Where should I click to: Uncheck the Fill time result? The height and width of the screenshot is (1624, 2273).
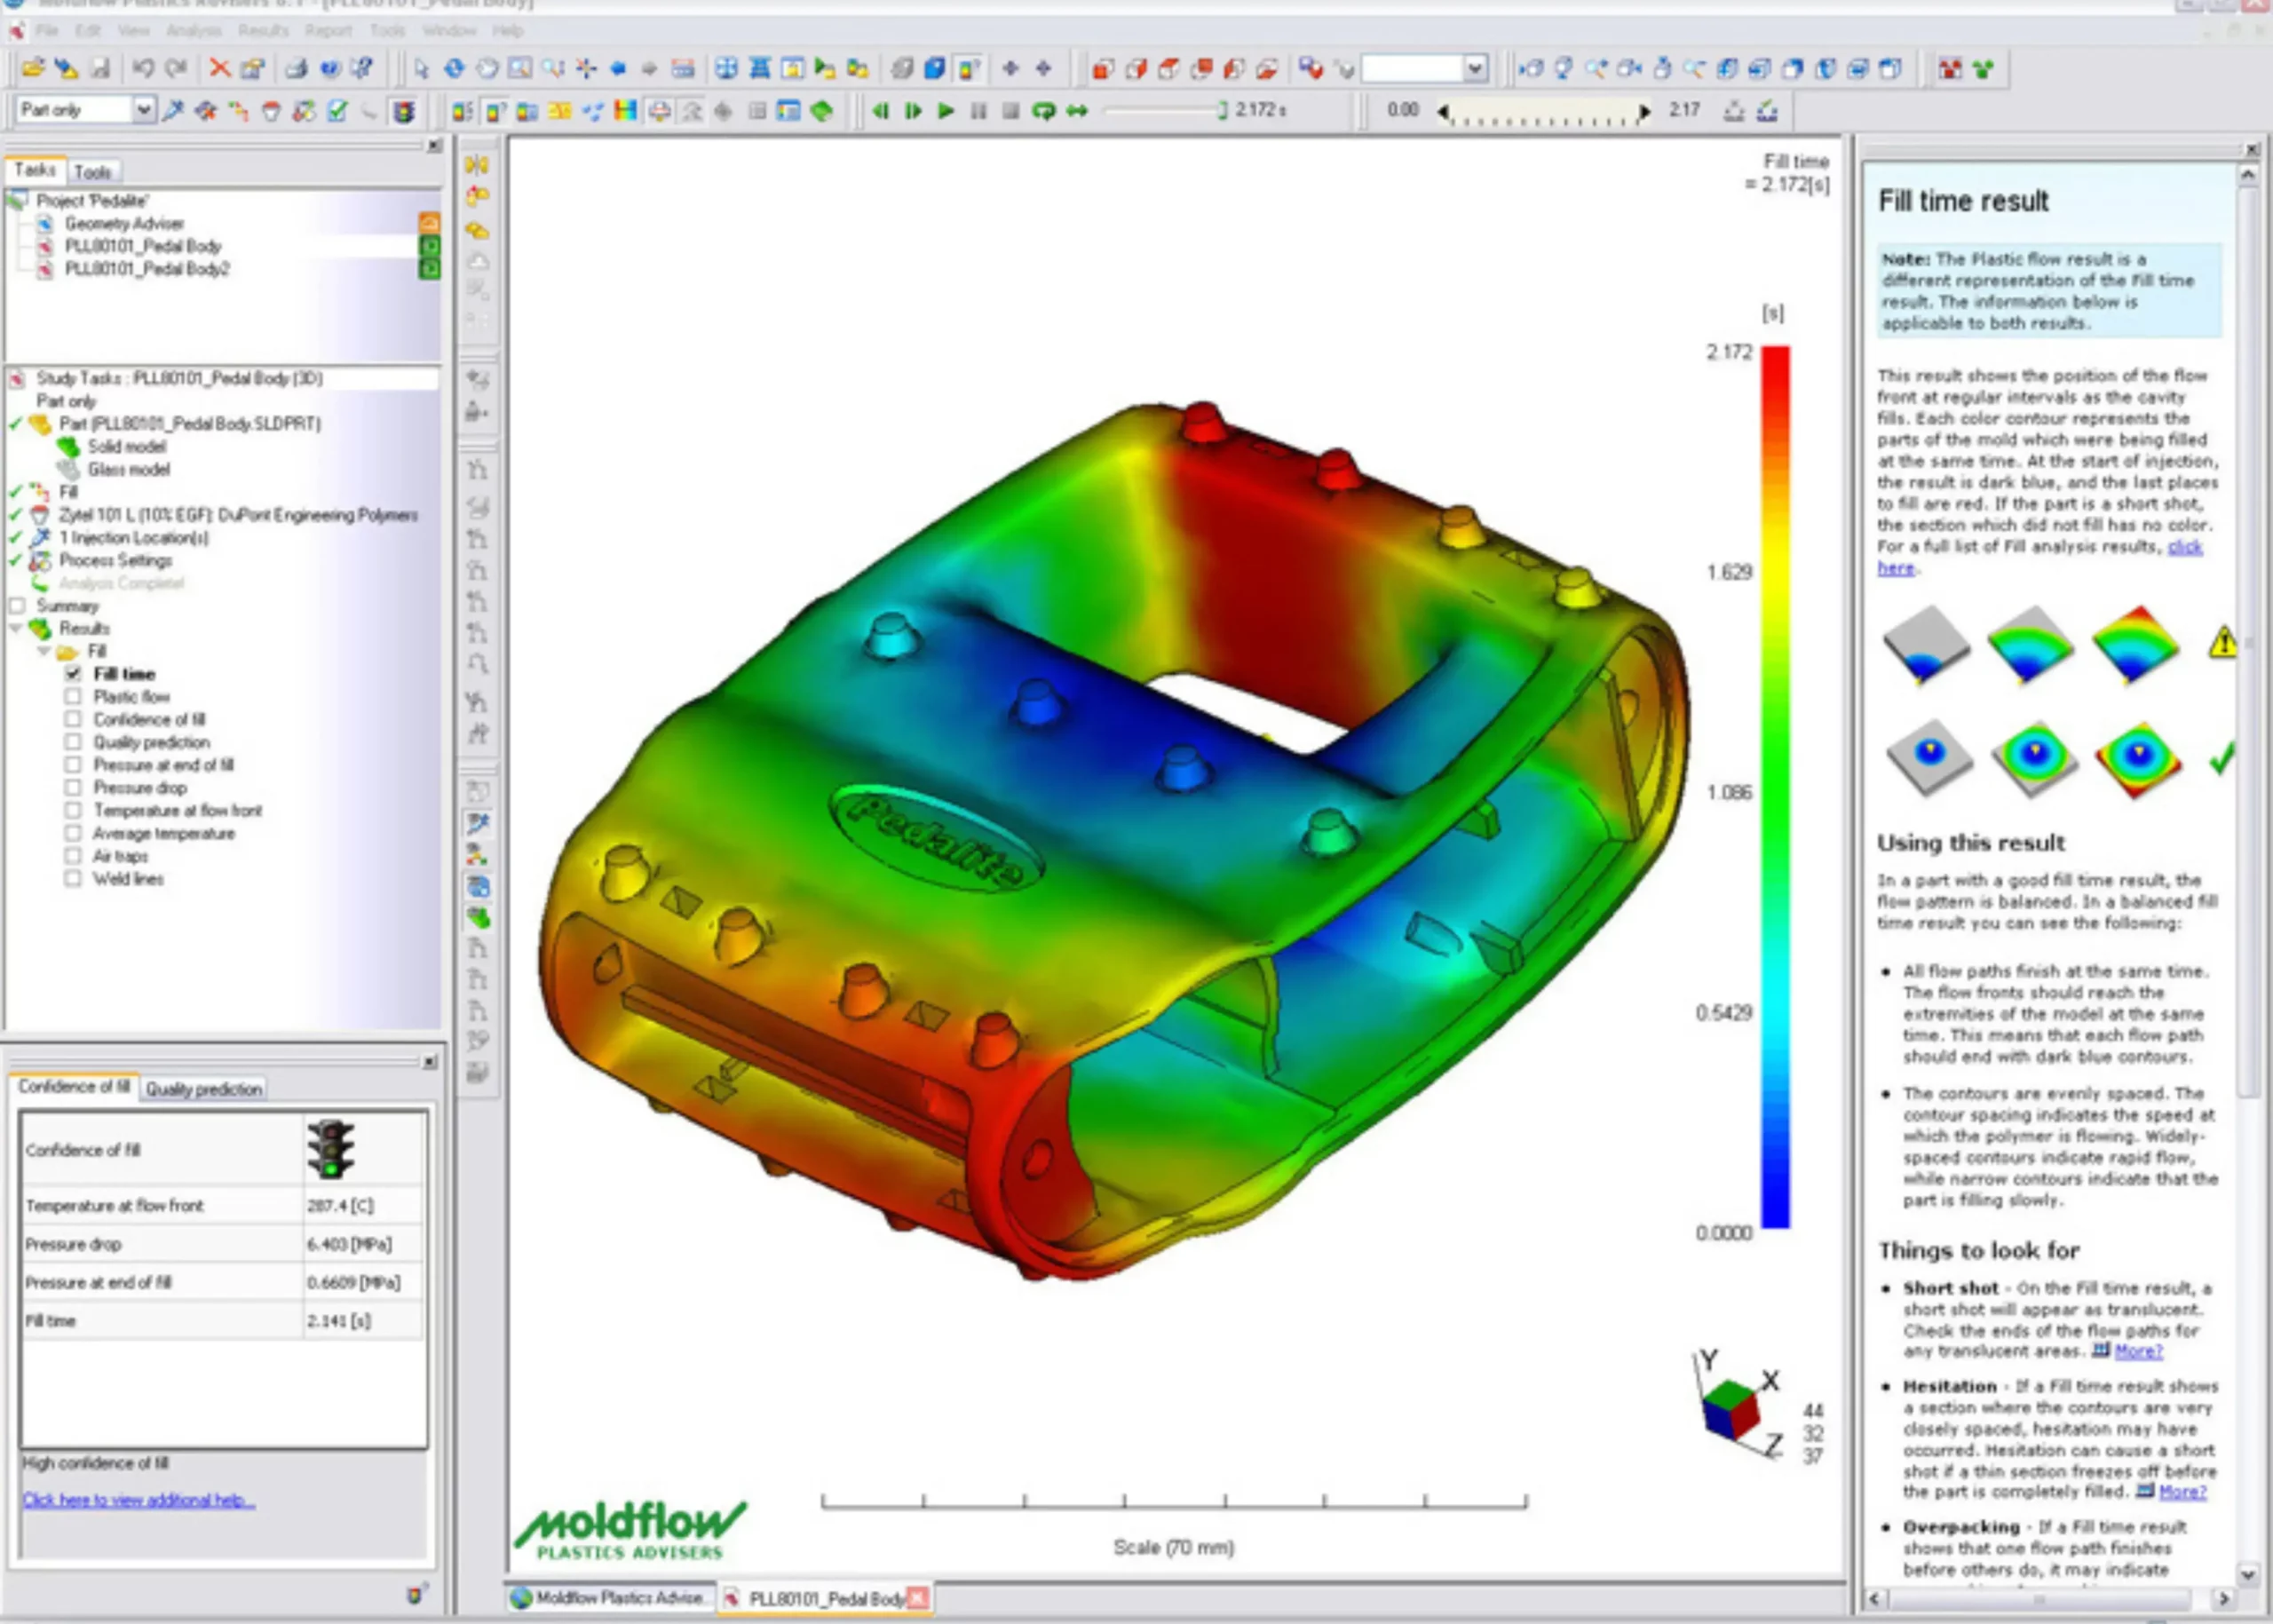click(73, 673)
